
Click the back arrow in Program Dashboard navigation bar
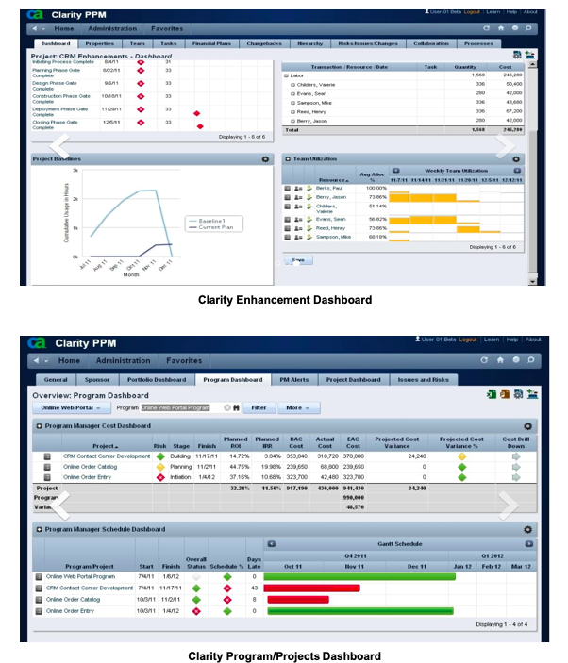(x=36, y=360)
